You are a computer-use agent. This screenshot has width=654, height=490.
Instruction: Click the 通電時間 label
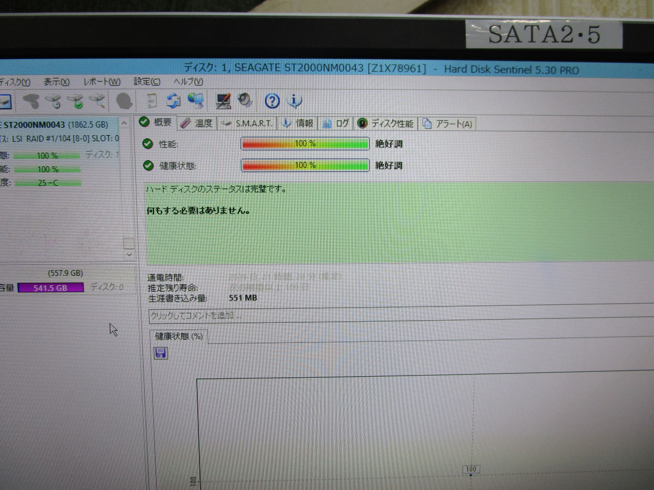click(166, 277)
